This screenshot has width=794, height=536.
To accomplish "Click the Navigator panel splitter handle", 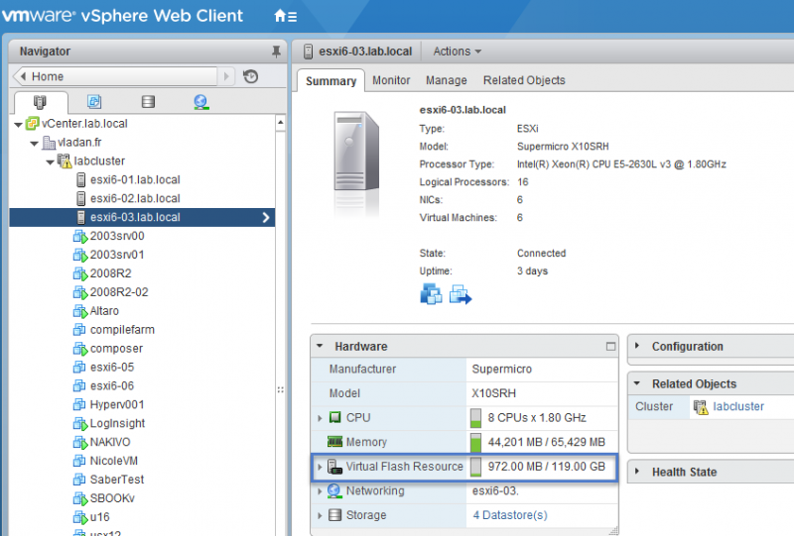I will coord(281,390).
